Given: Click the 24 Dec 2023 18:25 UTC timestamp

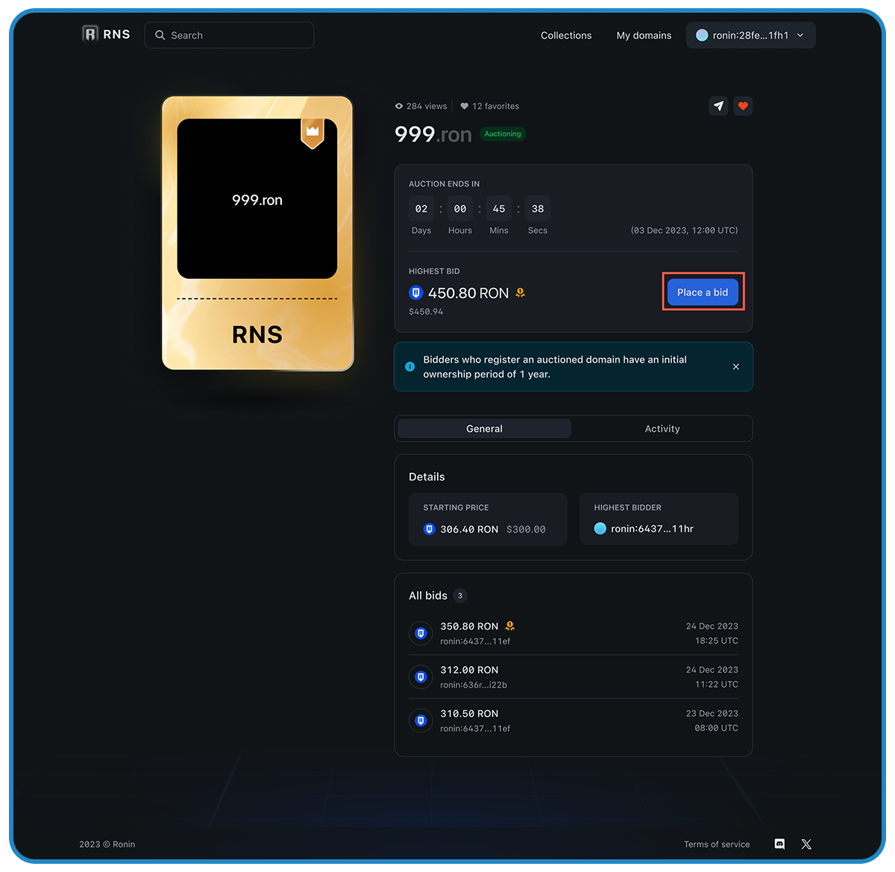Looking at the screenshot, I should (x=712, y=633).
